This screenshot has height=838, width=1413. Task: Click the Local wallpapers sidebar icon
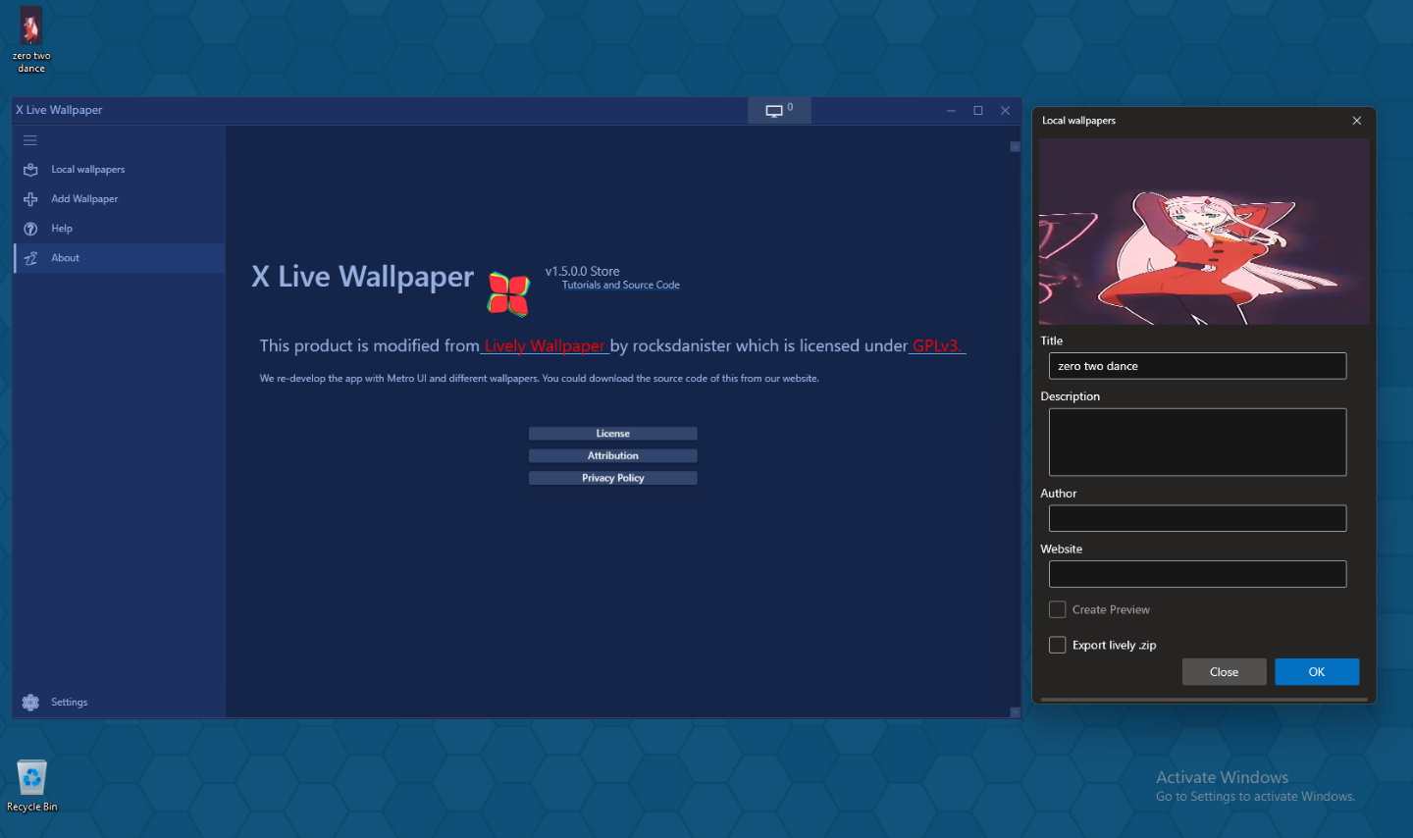point(30,170)
